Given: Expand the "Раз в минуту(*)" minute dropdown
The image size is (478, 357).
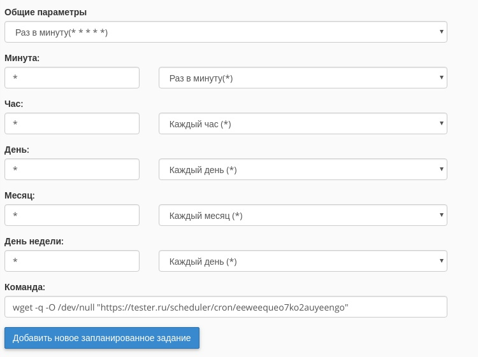Looking at the screenshot, I should (x=303, y=78).
